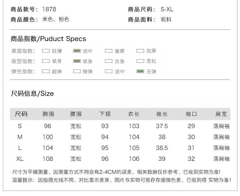This screenshot has height=196, width=240.
Task: Check the 微弹 elasticity box
Action: (x=77, y=71)
